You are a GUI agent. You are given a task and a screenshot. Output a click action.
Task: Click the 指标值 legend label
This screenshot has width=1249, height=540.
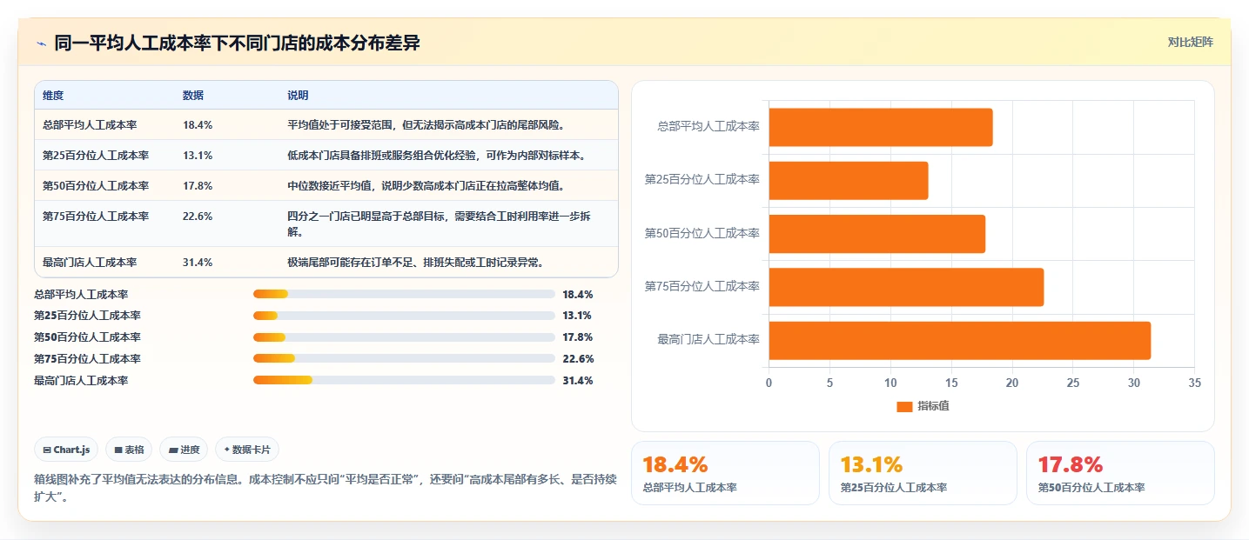(933, 406)
